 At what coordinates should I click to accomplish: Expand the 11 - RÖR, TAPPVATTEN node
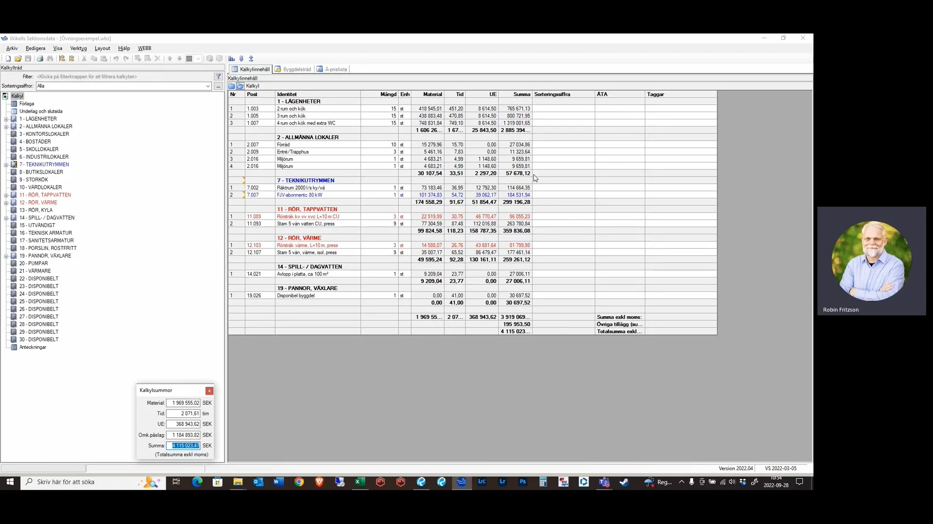pyautogui.click(x=6, y=195)
